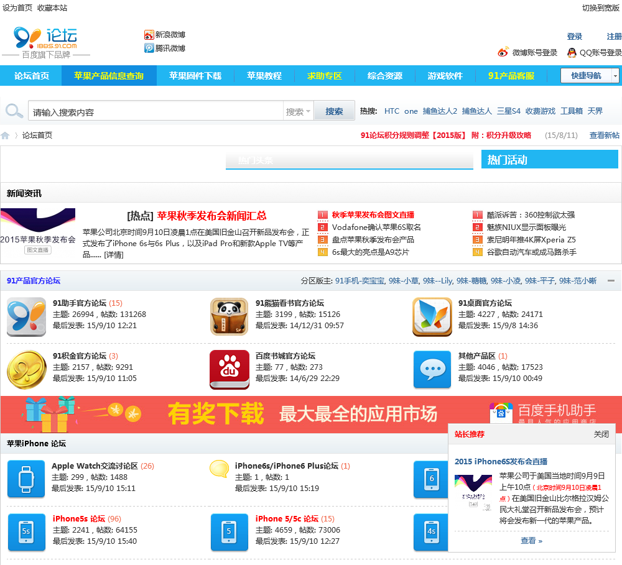Click the 图文直播 label button
The width and height of the screenshot is (622, 565).
(x=38, y=250)
